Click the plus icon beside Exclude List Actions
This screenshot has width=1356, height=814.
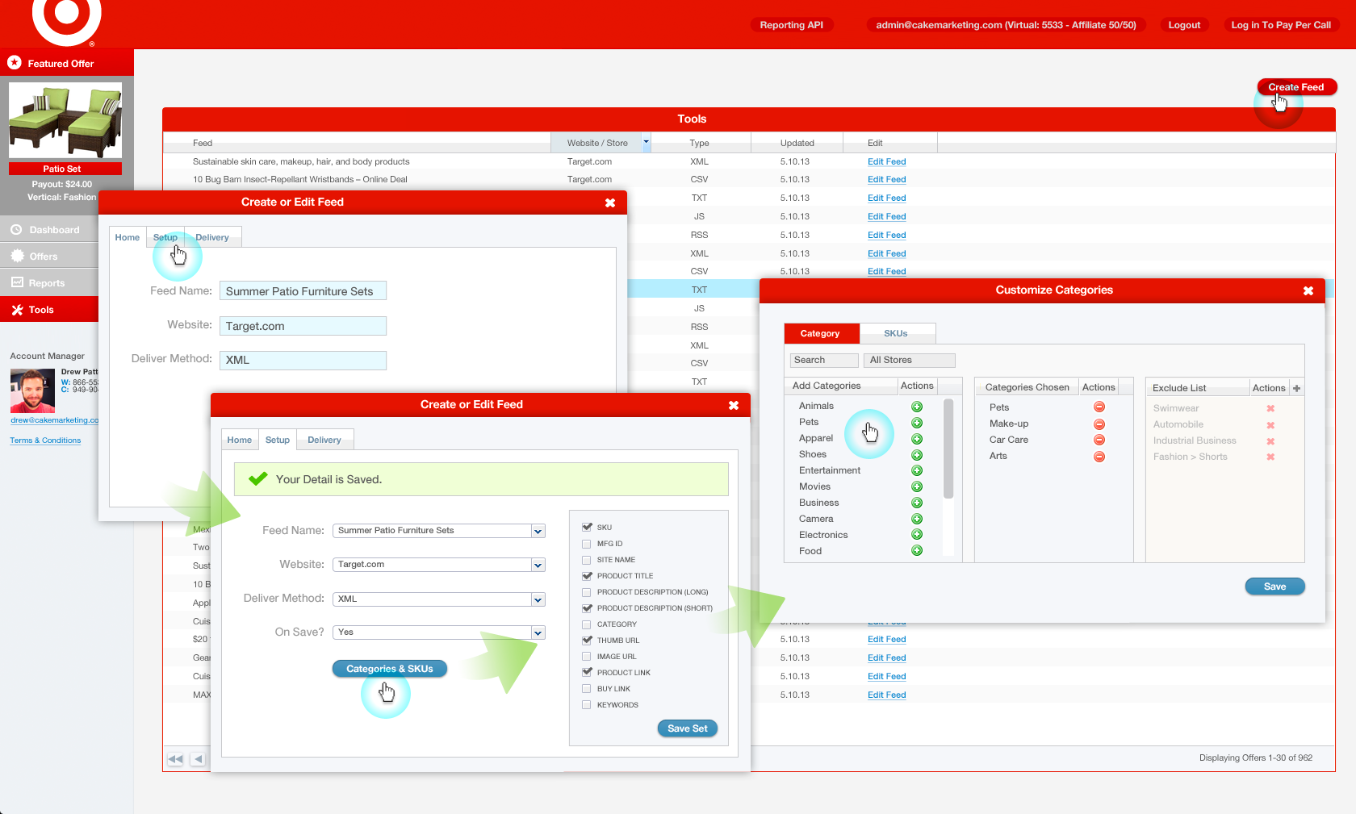click(1297, 388)
